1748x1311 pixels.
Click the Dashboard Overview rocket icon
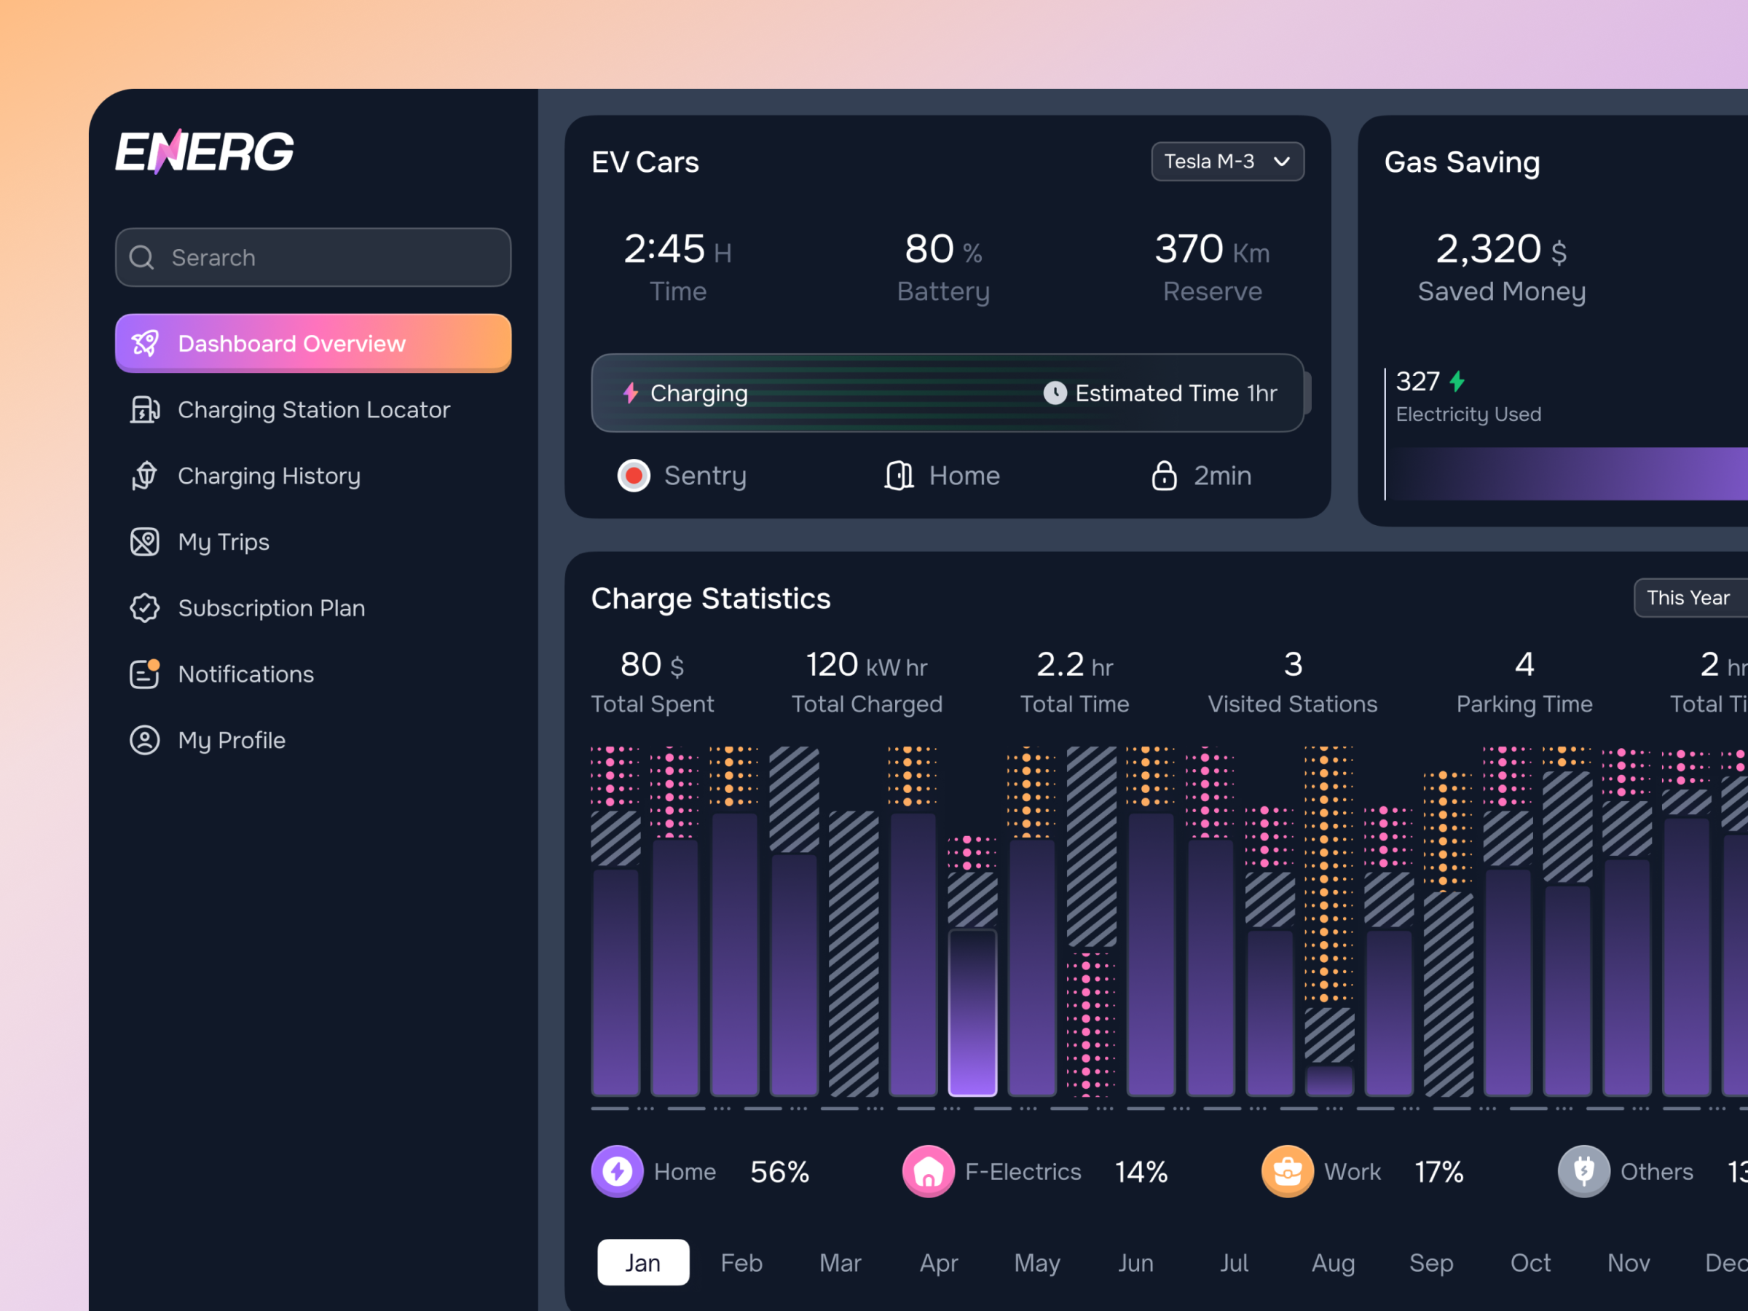tap(146, 343)
